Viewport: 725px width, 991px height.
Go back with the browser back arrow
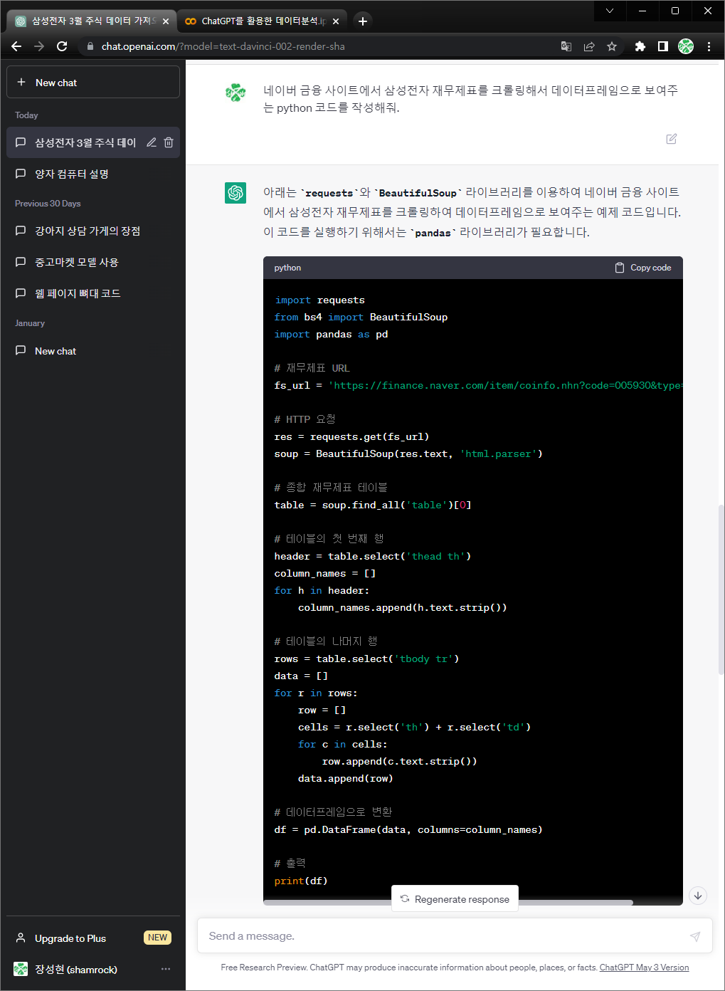pyautogui.click(x=16, y=46)
